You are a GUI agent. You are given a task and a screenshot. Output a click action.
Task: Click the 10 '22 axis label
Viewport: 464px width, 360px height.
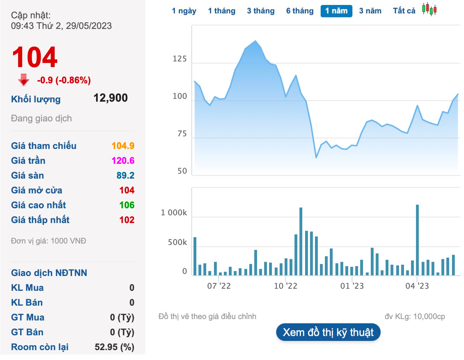click(x=286, y=286)
